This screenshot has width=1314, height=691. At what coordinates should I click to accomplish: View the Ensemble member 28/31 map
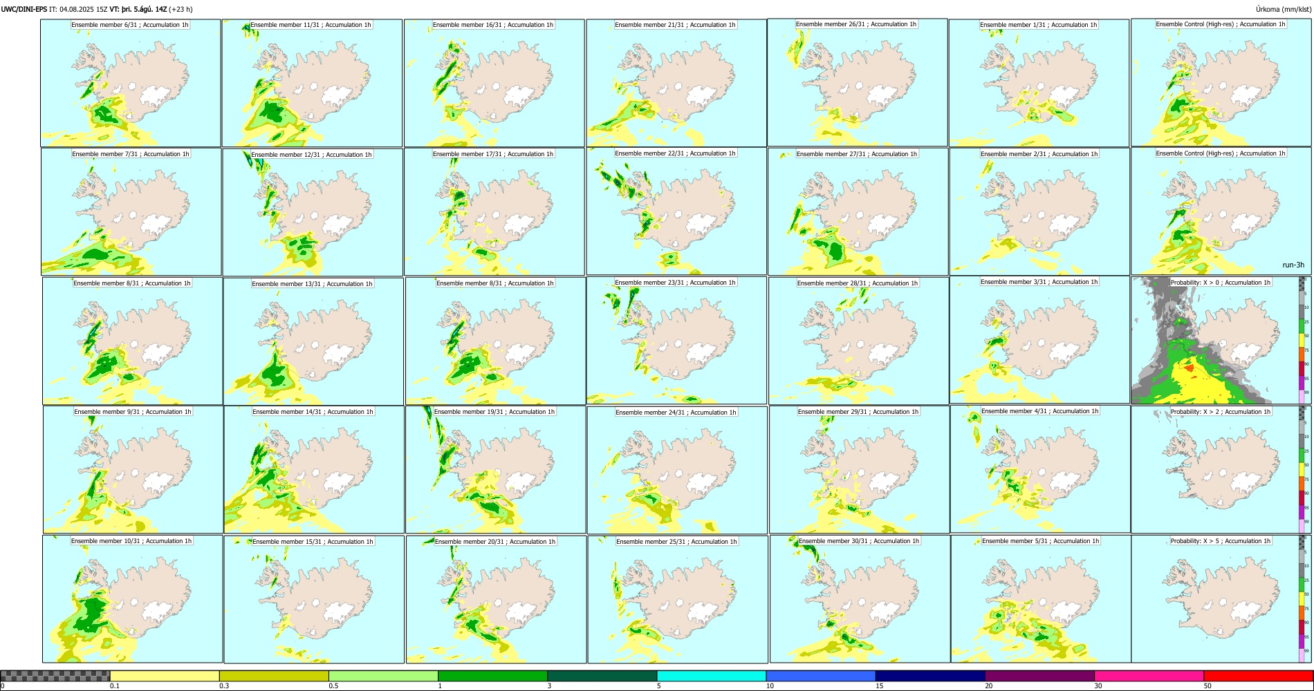tap(859, 341)
